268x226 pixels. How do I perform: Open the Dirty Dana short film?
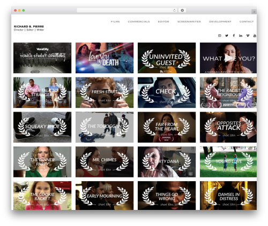(167, 162)
